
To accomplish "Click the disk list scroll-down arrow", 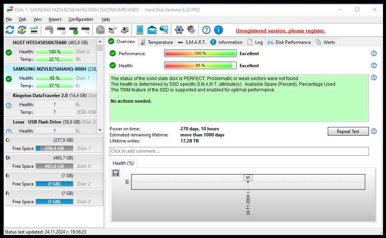I will point(100,130).
